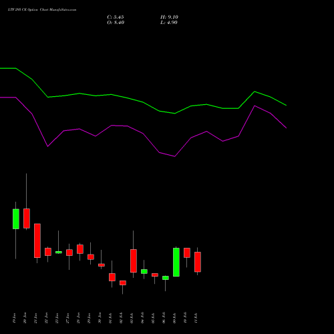334x334 pixels.
Task: Click the "30 Jan" date label
Action: [100, 318]
